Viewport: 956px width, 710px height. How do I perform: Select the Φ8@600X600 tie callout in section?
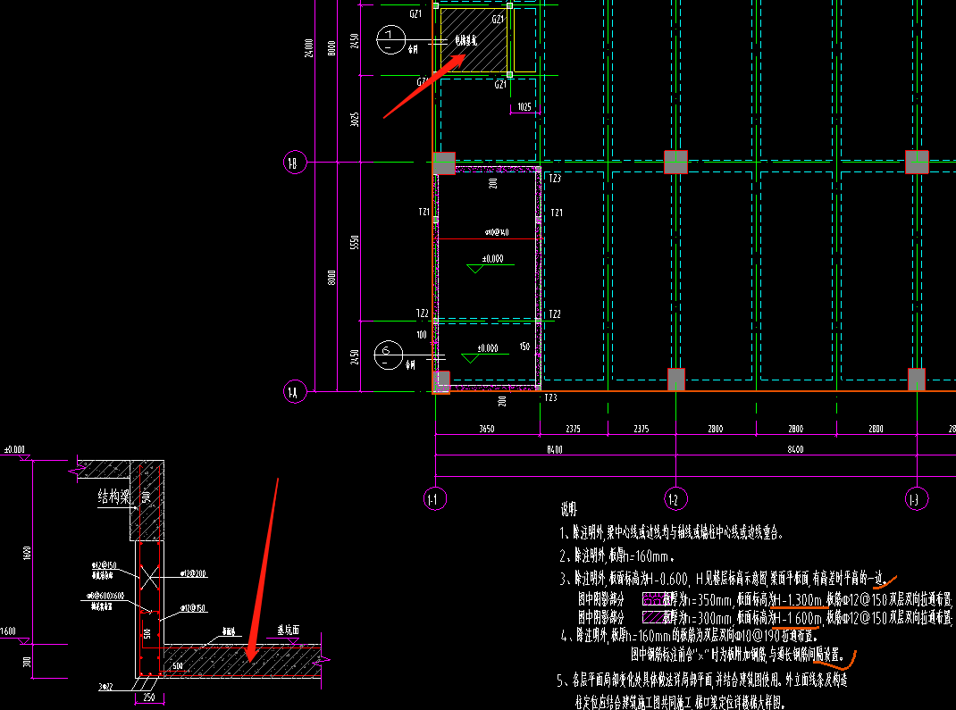(x=105, y=596)
